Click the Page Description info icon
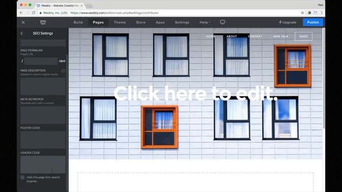Viewport: 342px width, 192px height. tap(63, 70)
